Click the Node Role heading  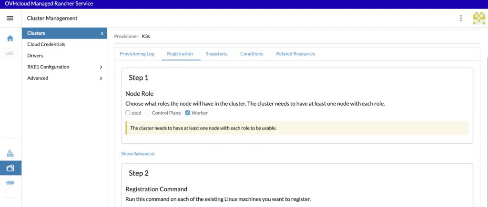tap(140, 94)
